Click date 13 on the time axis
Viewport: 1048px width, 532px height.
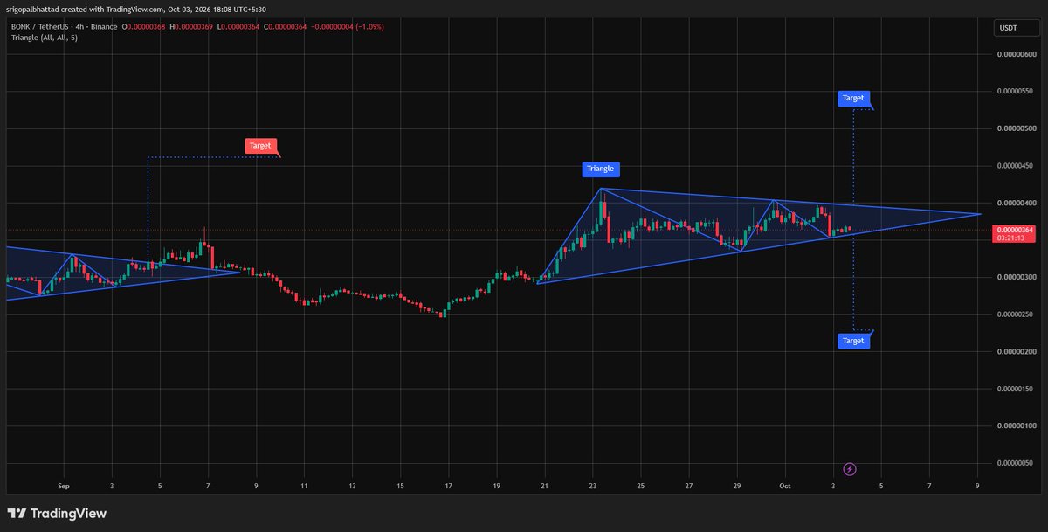(352, 485)
